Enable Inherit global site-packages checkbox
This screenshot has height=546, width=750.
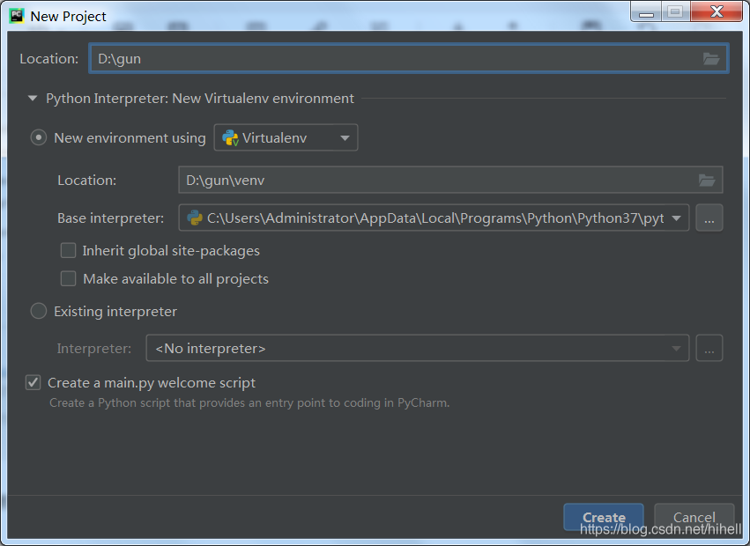pos(69,250)
